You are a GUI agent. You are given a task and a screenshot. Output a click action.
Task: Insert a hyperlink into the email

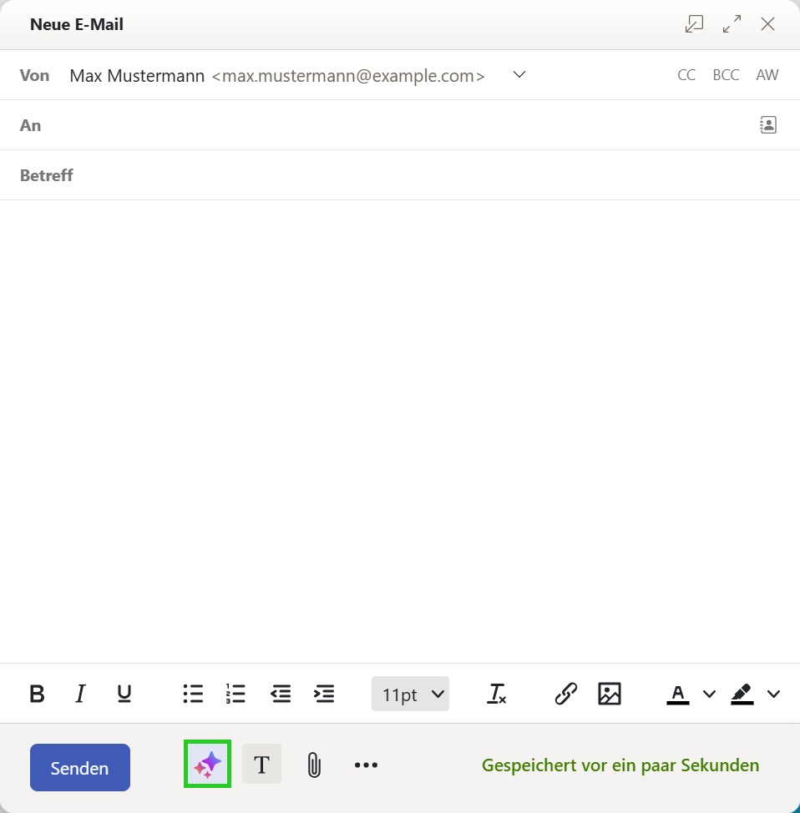pos(565,694)
